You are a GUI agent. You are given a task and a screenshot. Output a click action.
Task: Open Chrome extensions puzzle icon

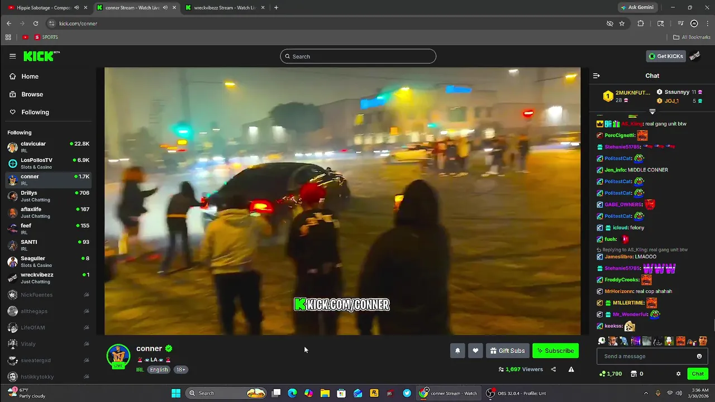pos(641,23)
